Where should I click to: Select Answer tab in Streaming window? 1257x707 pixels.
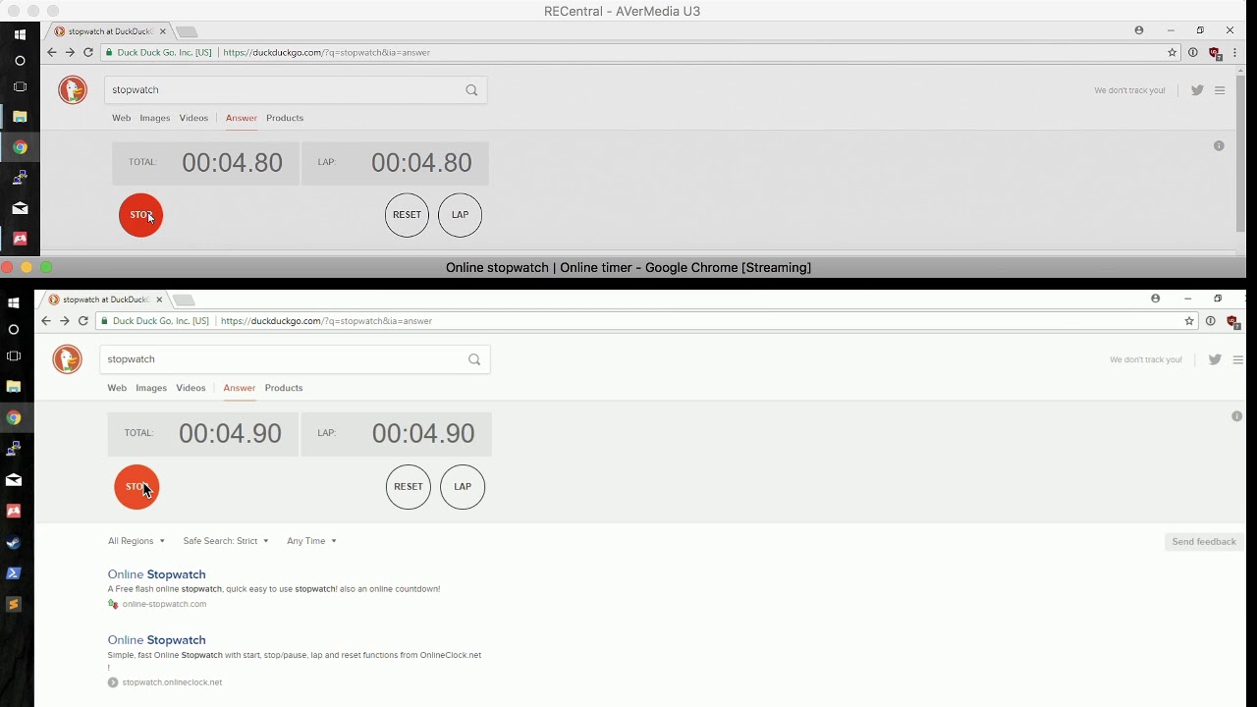[239, 388]
